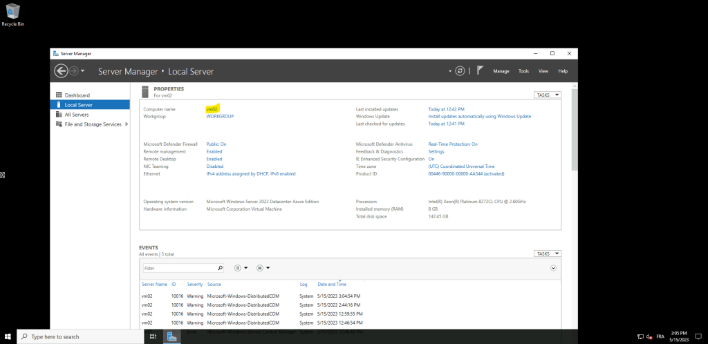The height and width of the screenshot is (344, 708).
Task: Click the File and Storage Services icon
Action: tap(59, 124)
